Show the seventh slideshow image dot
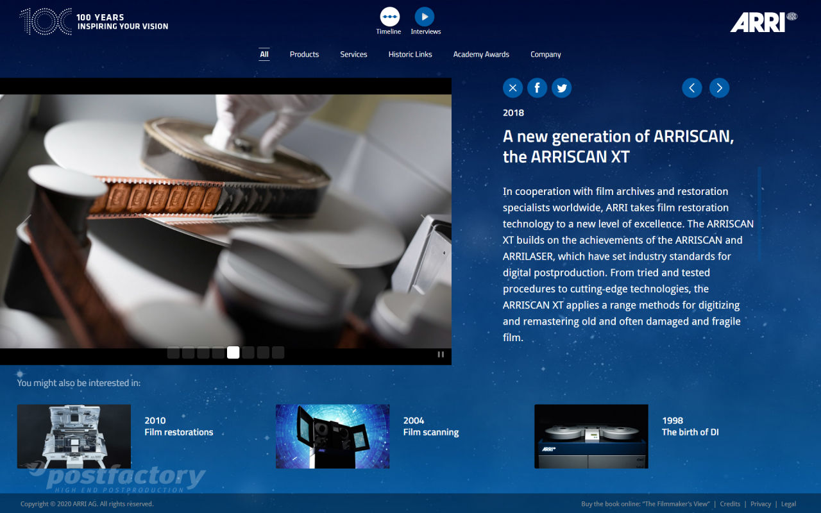This screenshot has height=513, width=821. tap(263, 353)
